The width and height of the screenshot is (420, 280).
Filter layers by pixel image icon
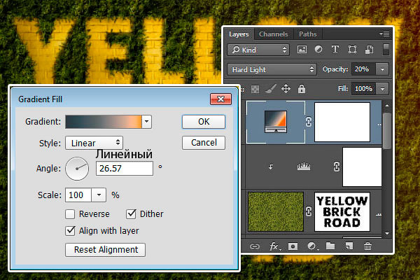[x=302, y=50]
